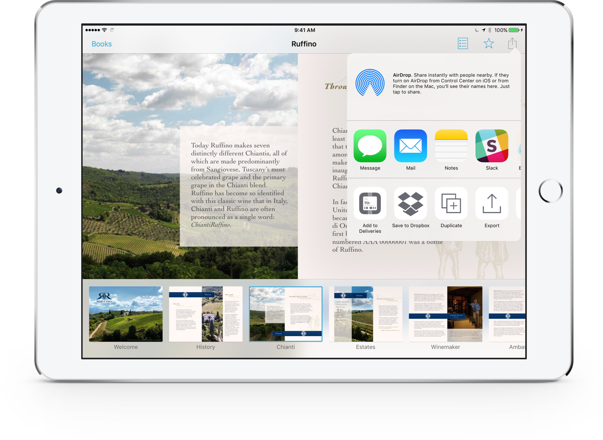Tap the location arrow status icon
603x440 pixels.
(484, 30)
